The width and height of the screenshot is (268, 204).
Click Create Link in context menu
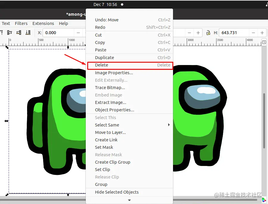tap(130, 140)
